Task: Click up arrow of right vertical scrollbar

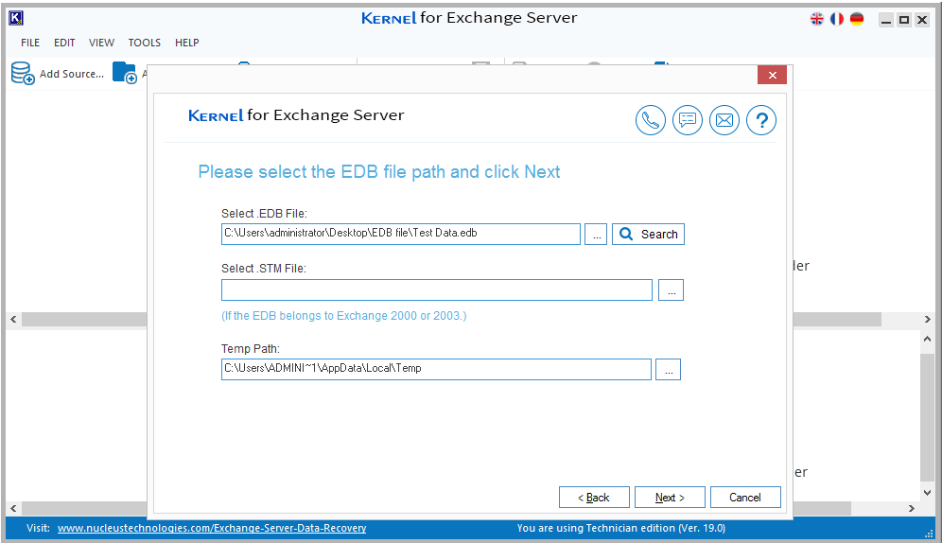Action: tap(928, 339)
